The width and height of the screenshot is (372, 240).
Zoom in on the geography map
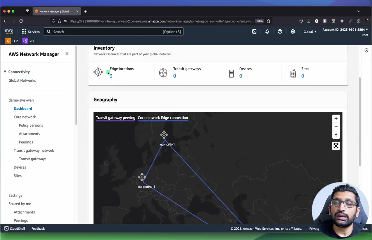(x=336, y=119)
